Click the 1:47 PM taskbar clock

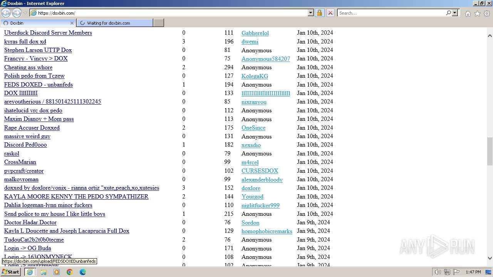[x=473, y=272]
